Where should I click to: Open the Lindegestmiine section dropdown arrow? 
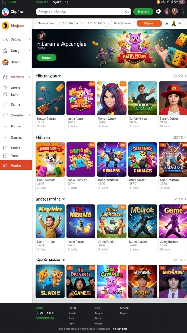pyautogui.click(x=63, y=199)
